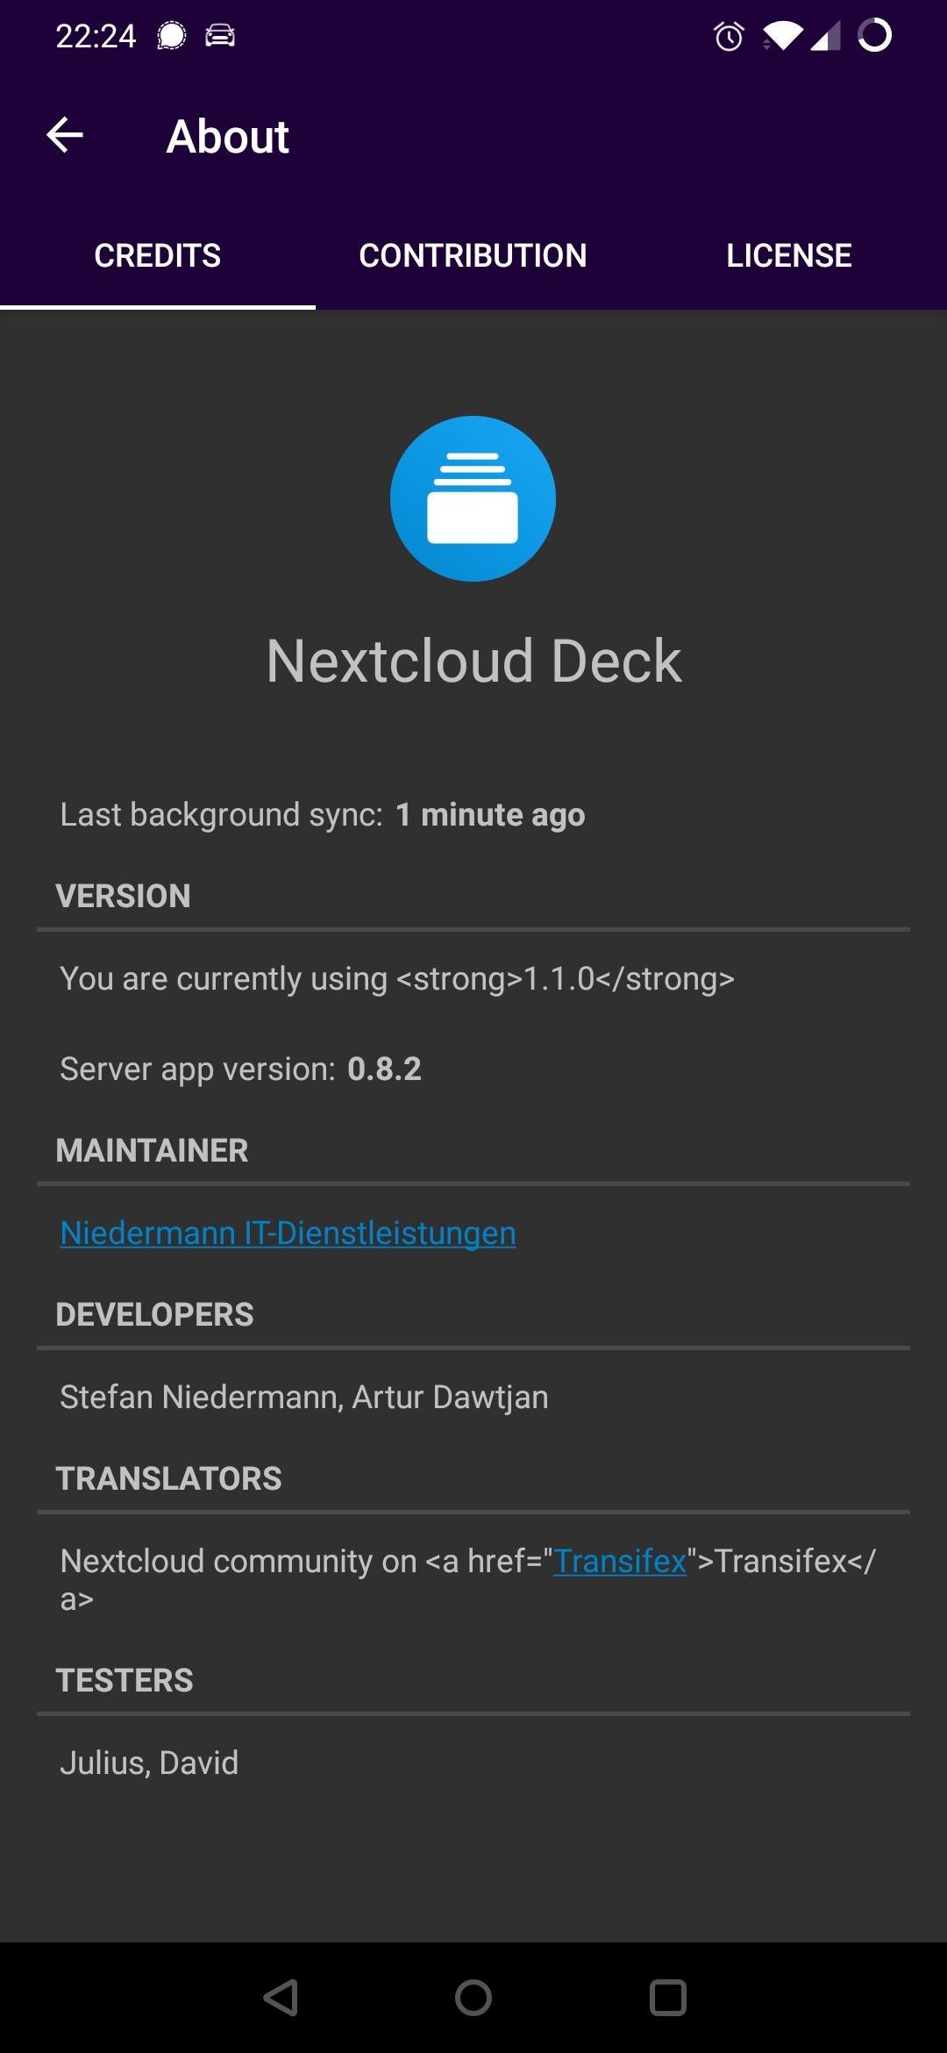This screenshot has height=2053, width=947.
Task: Tap the Wi-Fi signal status icon
Action: click(x=782, y=36)
